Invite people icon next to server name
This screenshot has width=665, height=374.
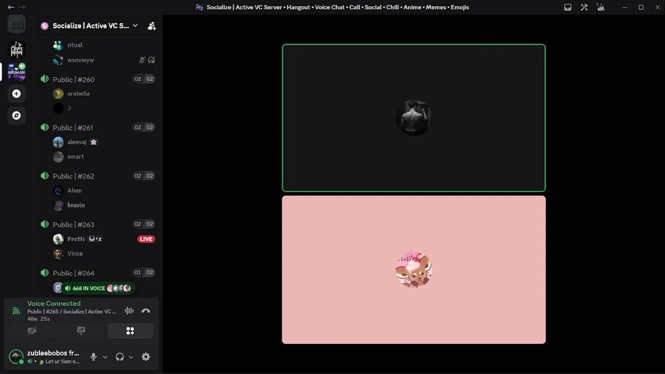[152, 25]
